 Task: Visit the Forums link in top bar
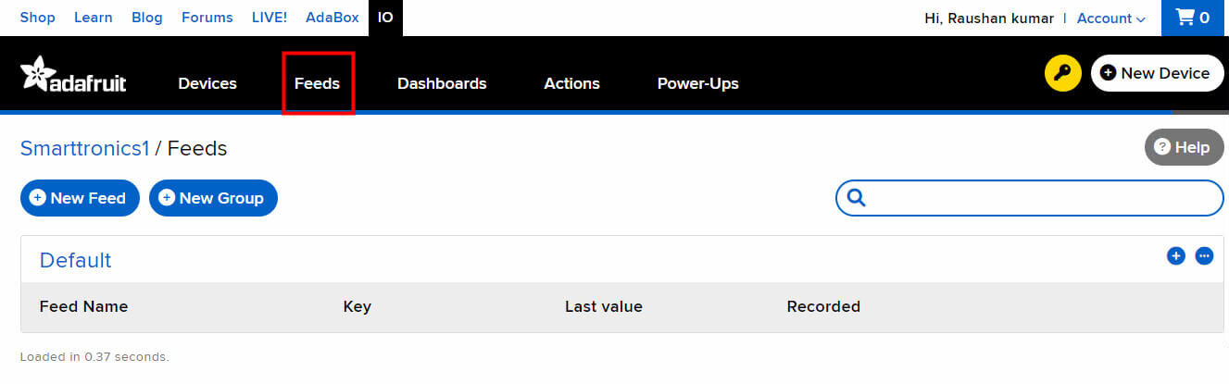point(207,18)
